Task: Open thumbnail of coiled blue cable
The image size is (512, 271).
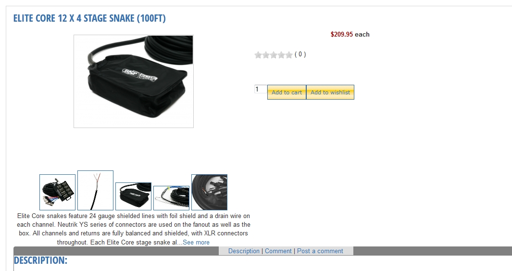Action: (x=172, y=198)
